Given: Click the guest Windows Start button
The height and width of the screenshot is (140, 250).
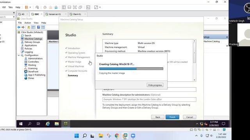Looking at the screenshot, I should tap(21, 124).
